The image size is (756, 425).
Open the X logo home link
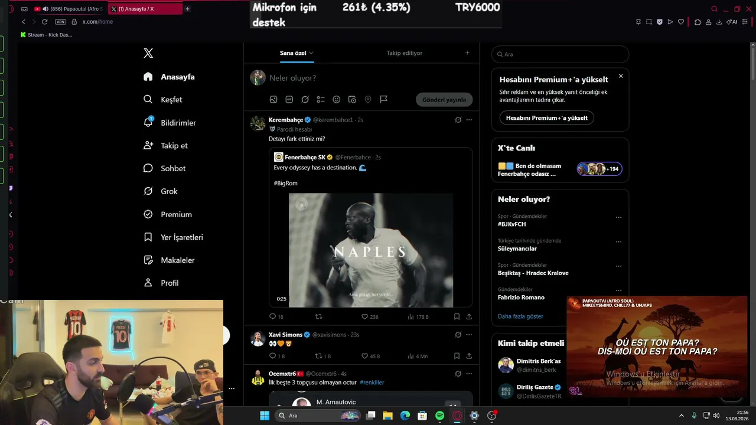148,53
